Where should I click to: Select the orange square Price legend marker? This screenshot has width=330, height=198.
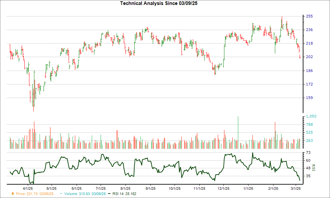pos(12,194)
